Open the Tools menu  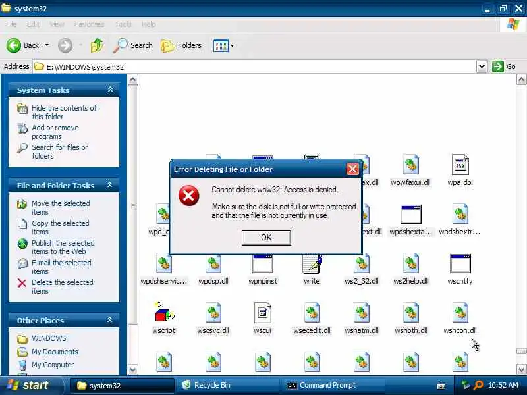pyautogui.click(x=123, y=24)
